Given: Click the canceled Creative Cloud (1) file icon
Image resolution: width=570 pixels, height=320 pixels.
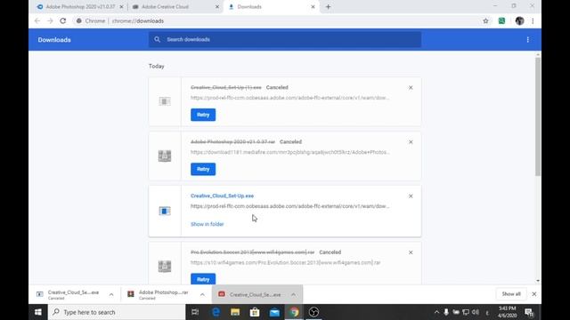Looking at the screenshot, I should (165, 101).
